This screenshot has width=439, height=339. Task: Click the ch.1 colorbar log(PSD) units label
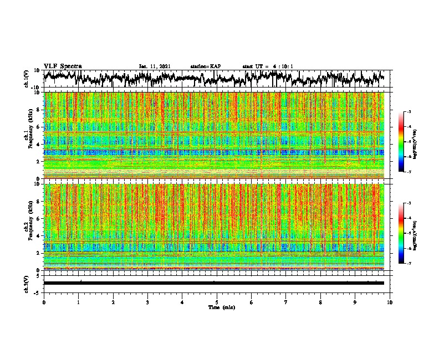coord(415,145)
